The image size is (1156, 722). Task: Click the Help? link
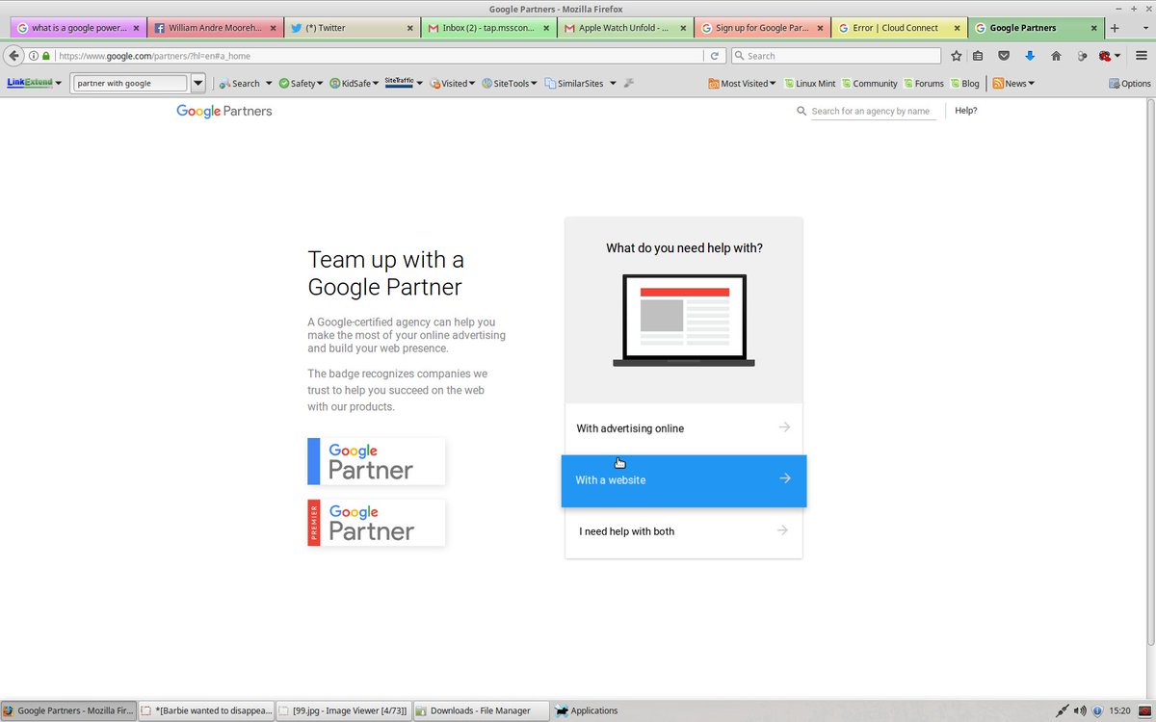[966, 111]
